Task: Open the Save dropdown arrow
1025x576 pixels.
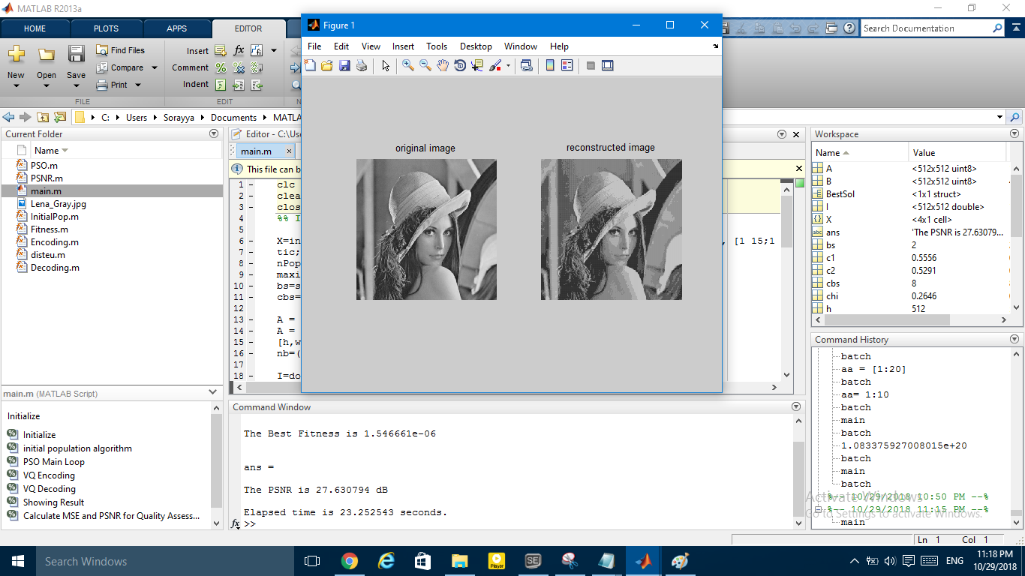Action: 76,85
